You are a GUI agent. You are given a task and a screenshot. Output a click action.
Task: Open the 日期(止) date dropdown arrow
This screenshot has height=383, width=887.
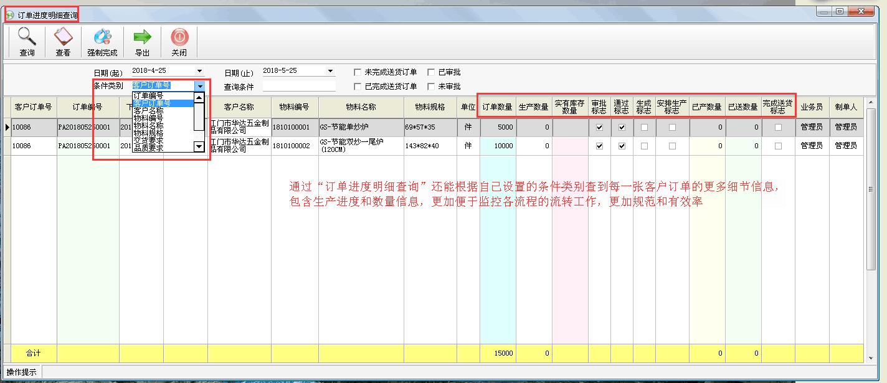click(x=330, y=72)
